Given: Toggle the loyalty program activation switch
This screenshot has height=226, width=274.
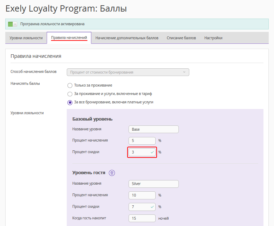Looking at the screenshot, I should [x=13, y=24].
